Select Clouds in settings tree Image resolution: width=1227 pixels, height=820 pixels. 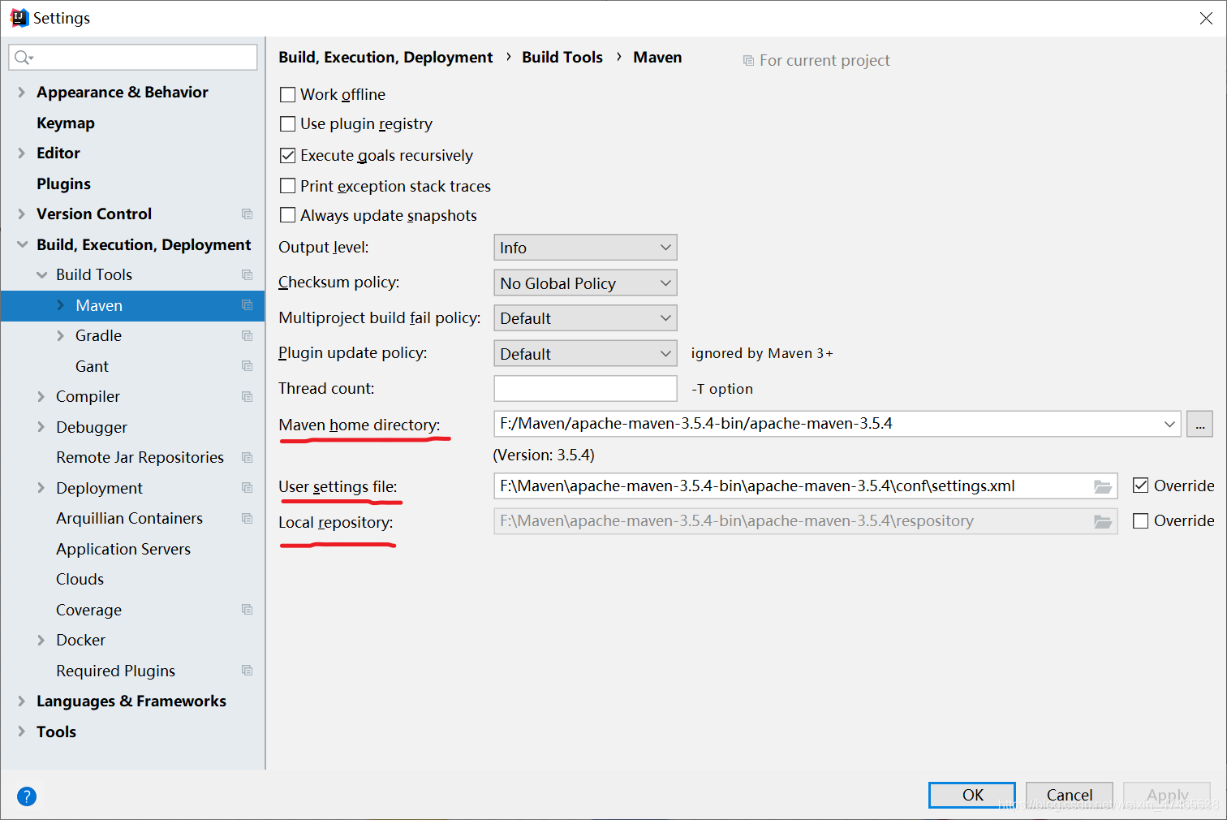80,580
